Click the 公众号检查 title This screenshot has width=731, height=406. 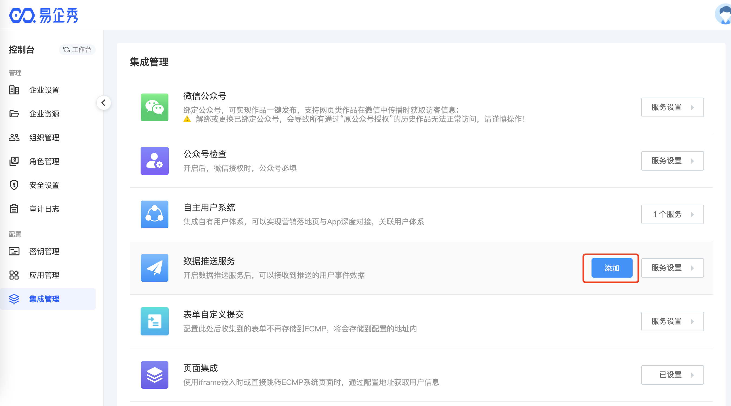[205, 154]
